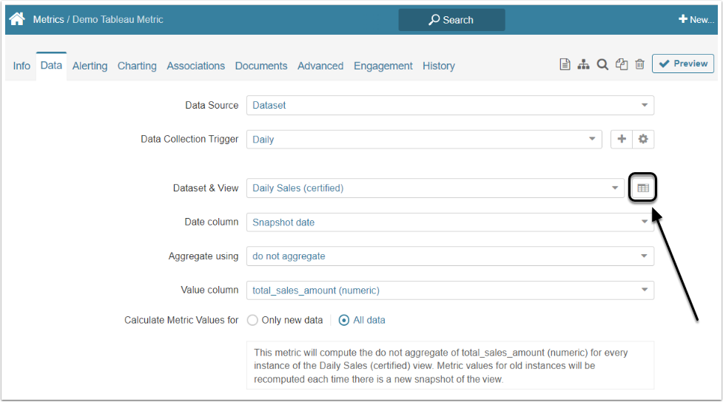Open trigger settings gear icon
The width and height of the screenshot is (723, 402).
point(643,139)
